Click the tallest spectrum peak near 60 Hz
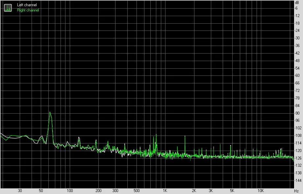Screen dimensions: 303x194 point(50,112)
